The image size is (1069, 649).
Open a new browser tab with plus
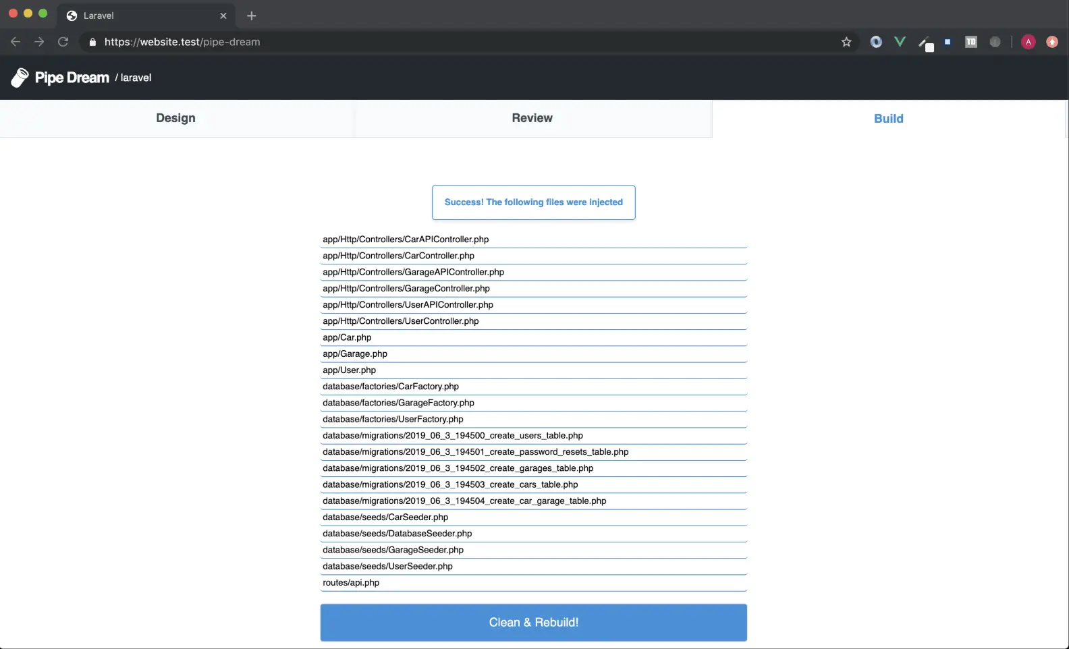[x=252, y=16]
